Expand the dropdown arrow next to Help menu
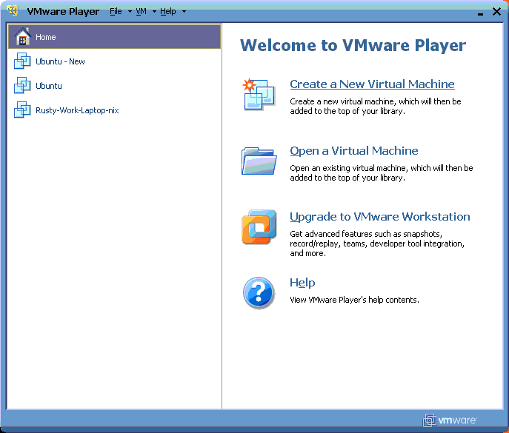Viewport: 509px width, 433px height. pyautogui.click(x=184, y=12)
